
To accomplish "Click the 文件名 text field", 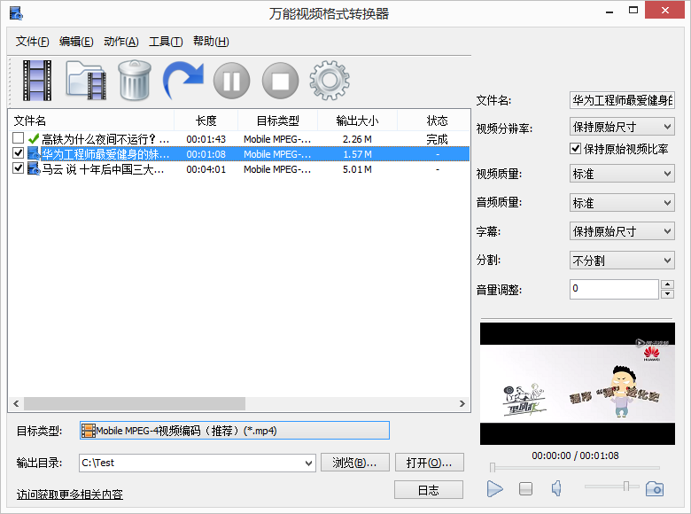I will (622, 100).
